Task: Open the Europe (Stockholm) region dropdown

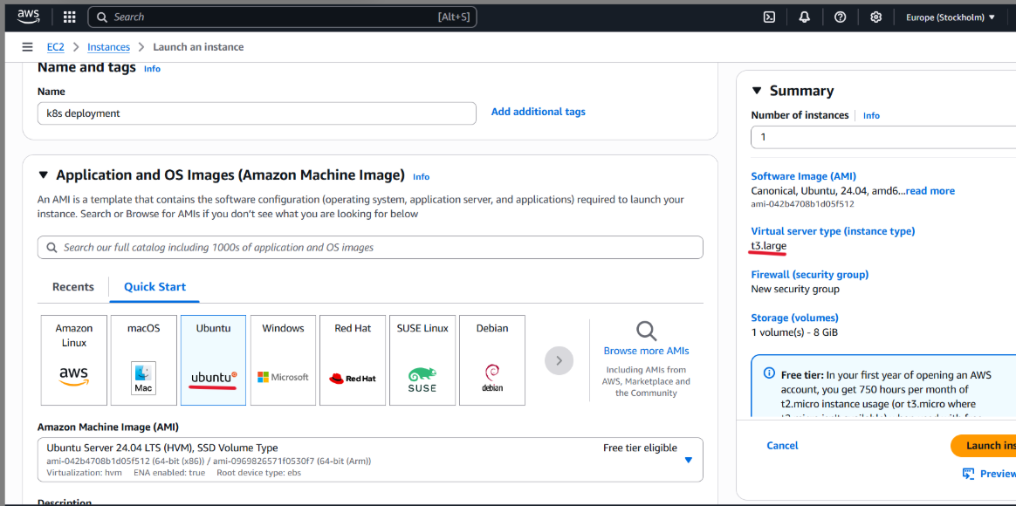Action: 950,17
